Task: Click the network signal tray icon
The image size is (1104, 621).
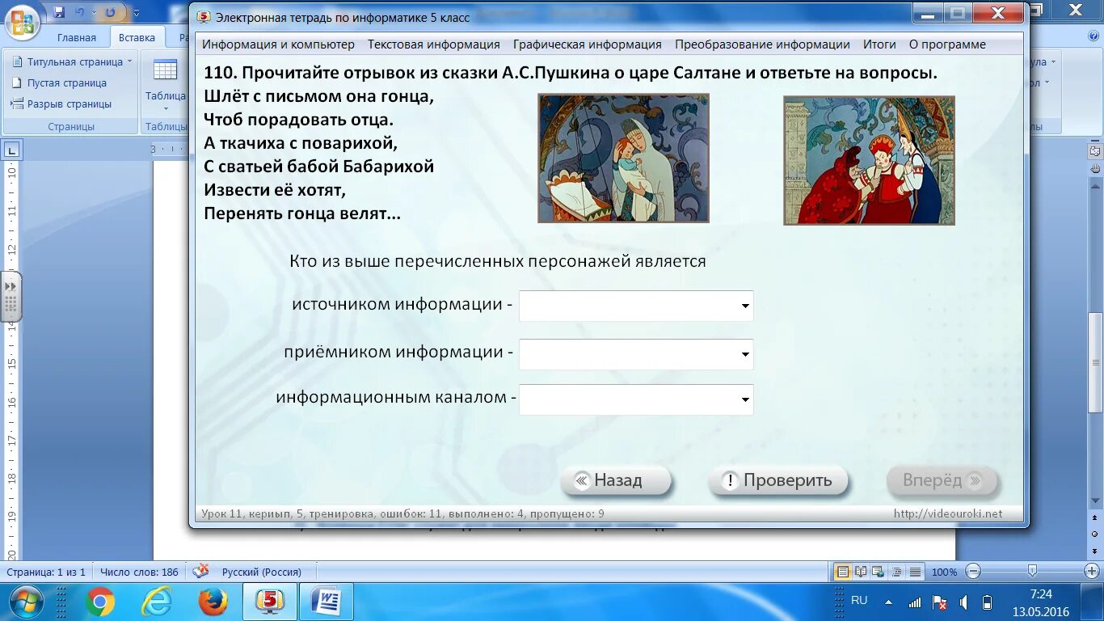Action: [x=915, y=602]
